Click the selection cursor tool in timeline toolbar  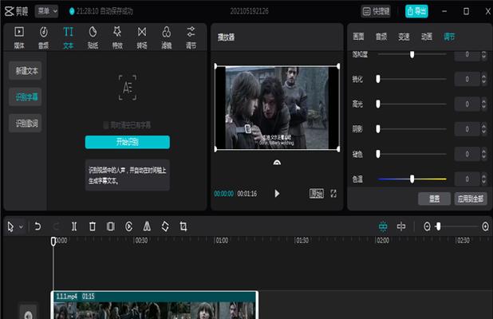(10, 226)
